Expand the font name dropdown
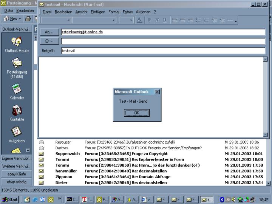Image resolution: width=272 pixels, height=204 pixels. click(113, 20)
